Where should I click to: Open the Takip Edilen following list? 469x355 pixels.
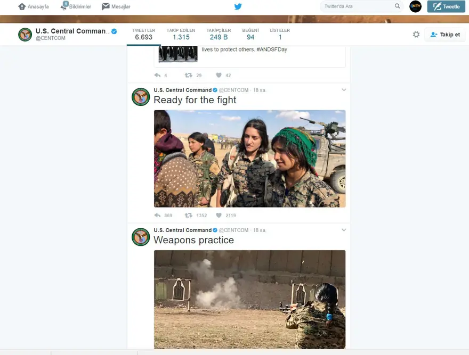coord(181,34)
